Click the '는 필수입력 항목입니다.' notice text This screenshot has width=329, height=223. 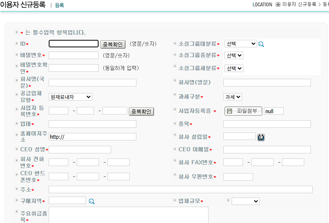tap(55, 33)
